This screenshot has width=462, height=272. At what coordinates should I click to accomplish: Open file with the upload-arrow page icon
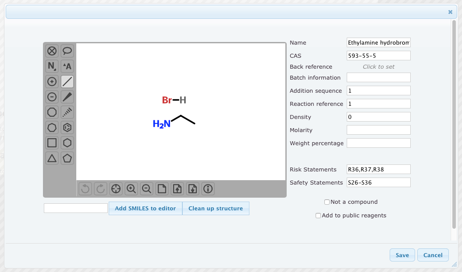(x=177, y=188)
